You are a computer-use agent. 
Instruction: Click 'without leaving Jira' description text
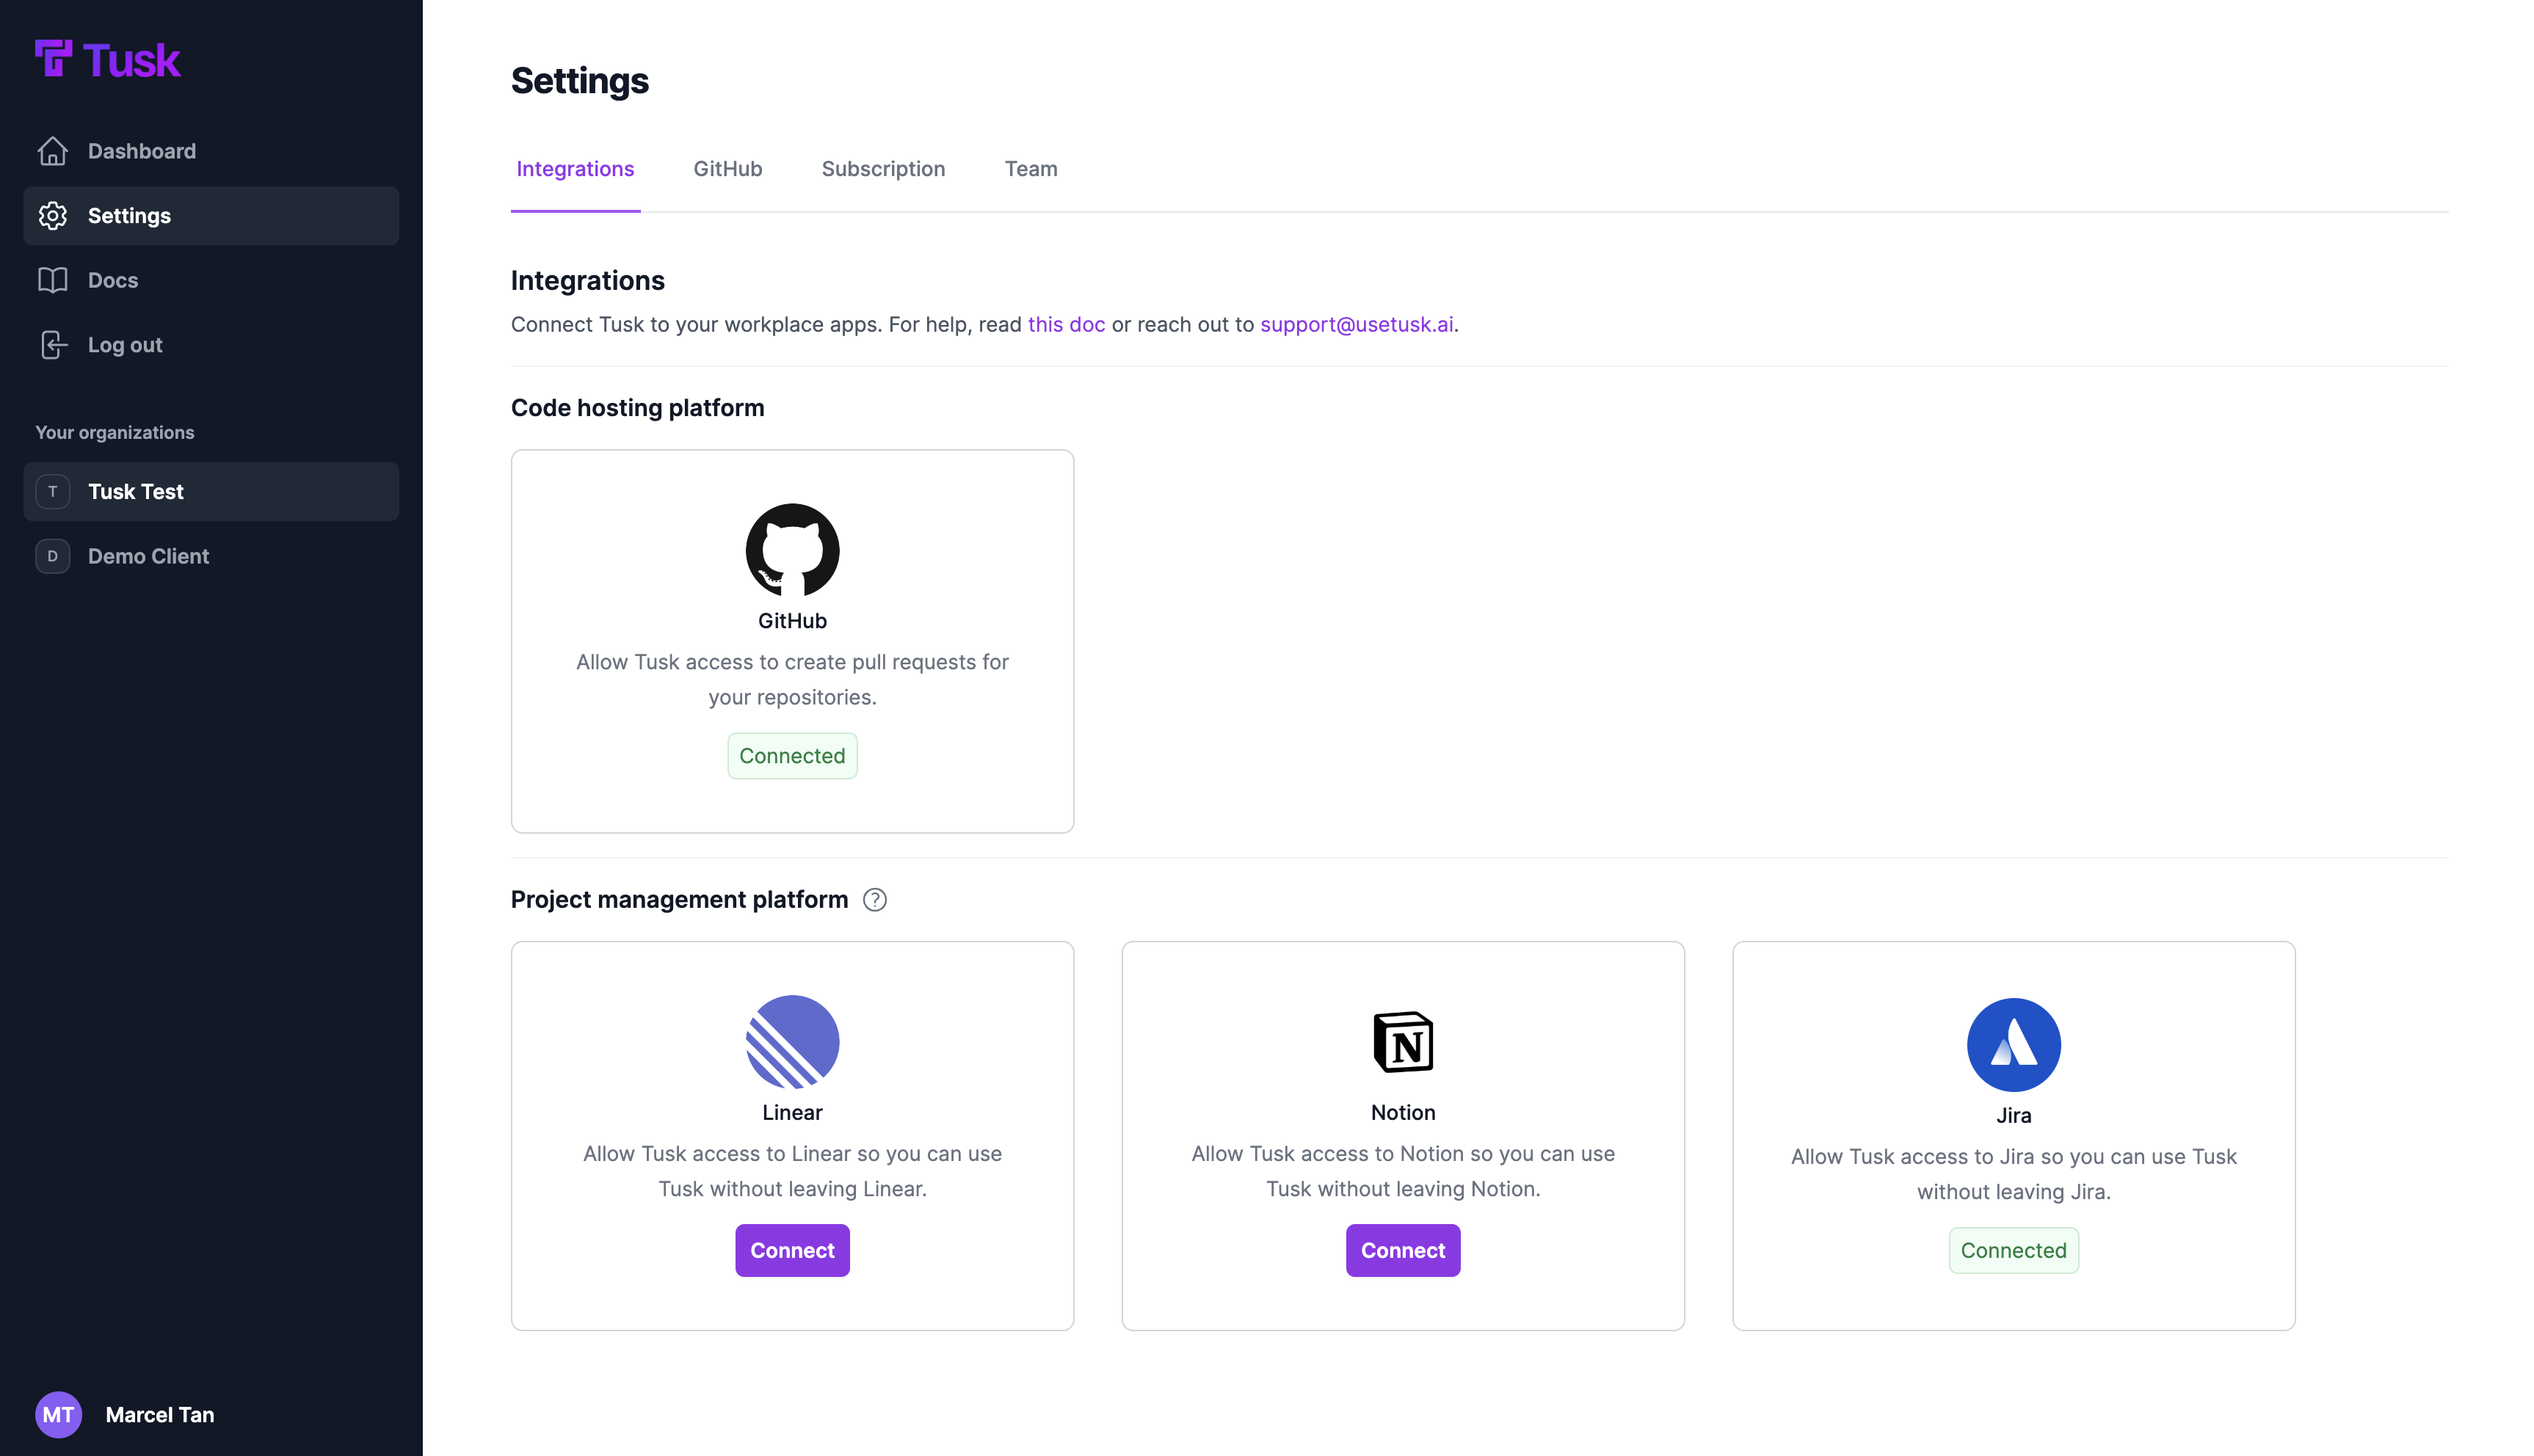[2013, 1192]
